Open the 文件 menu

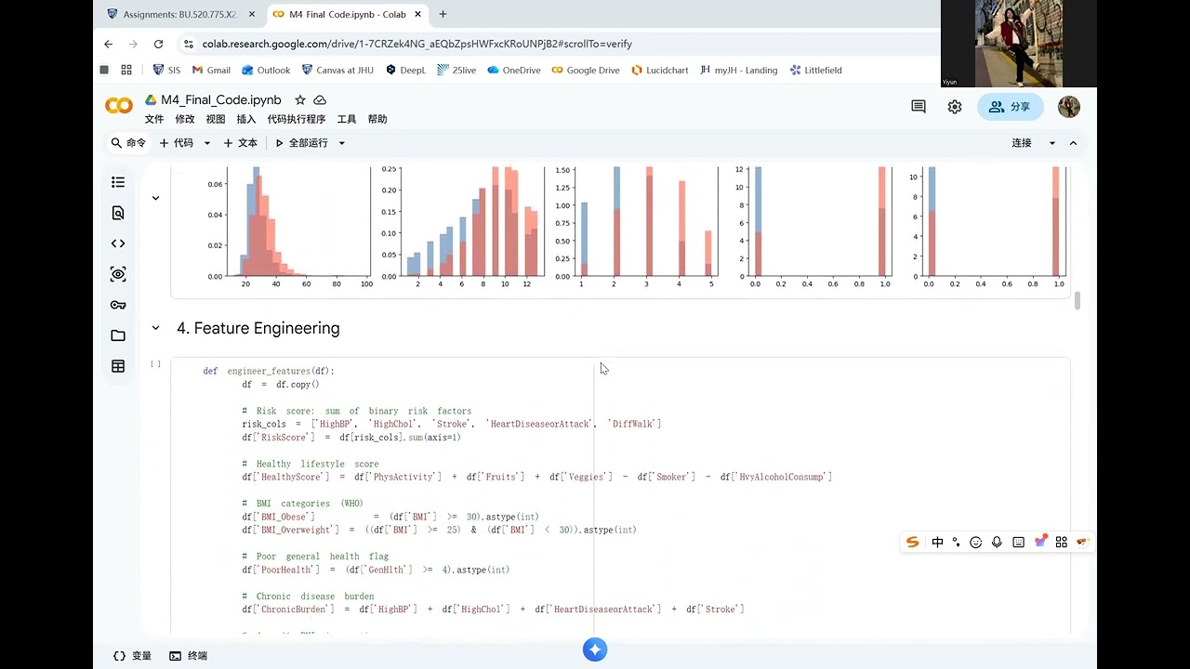[154, 119]
